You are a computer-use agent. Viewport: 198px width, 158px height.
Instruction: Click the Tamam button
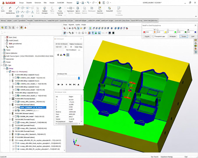(x=184, y=36)
